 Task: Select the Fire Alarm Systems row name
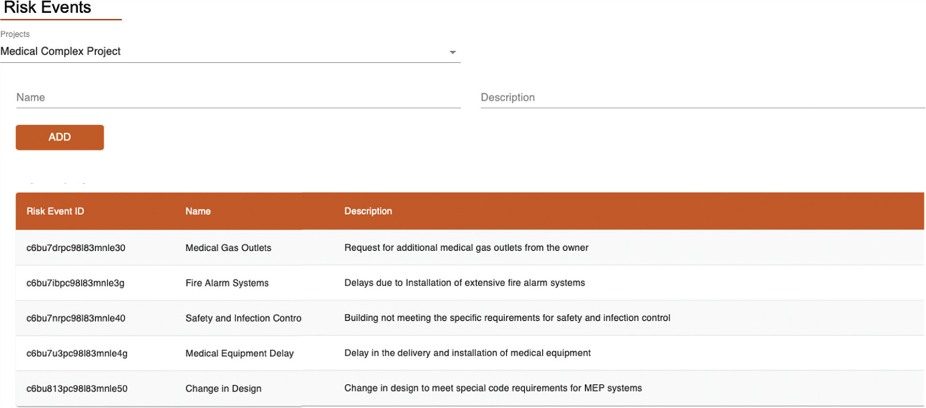tap(227, 283)
